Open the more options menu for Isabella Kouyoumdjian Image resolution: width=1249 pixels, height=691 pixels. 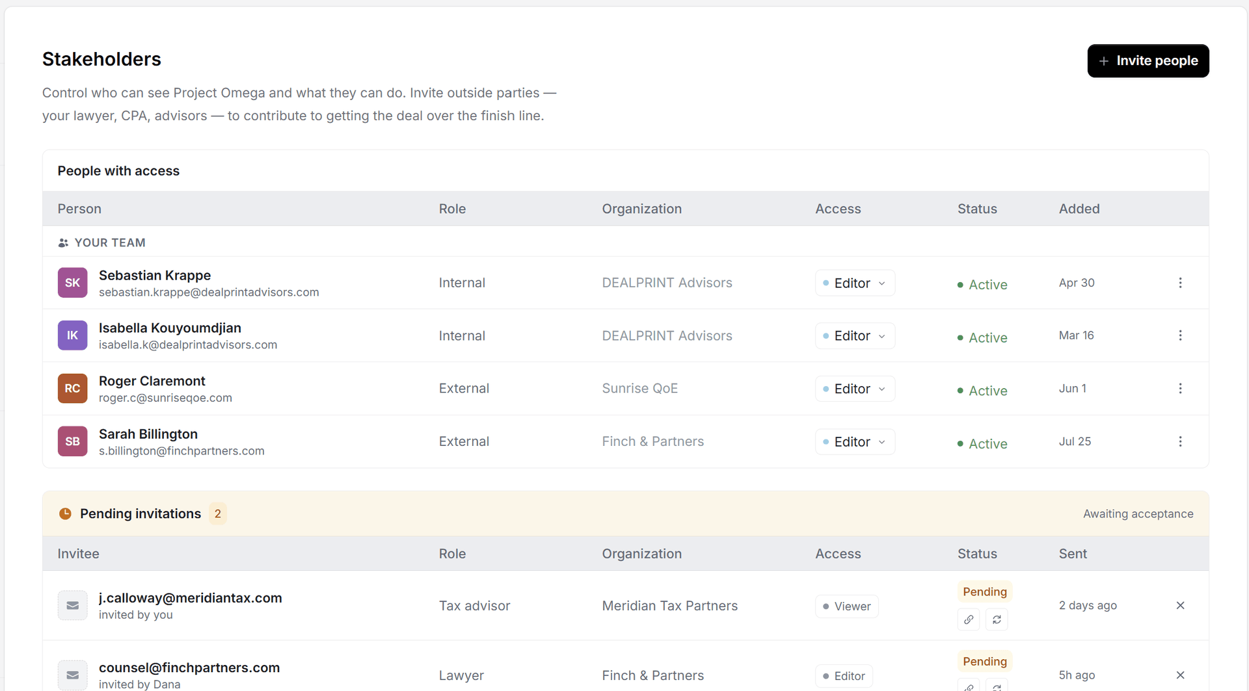(x=1180, y=335)
